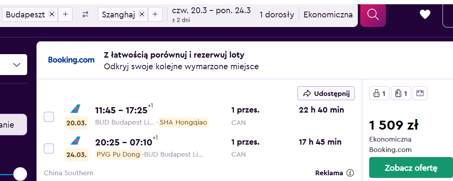Click the checked luggage icon with 1

click(401, 93)
